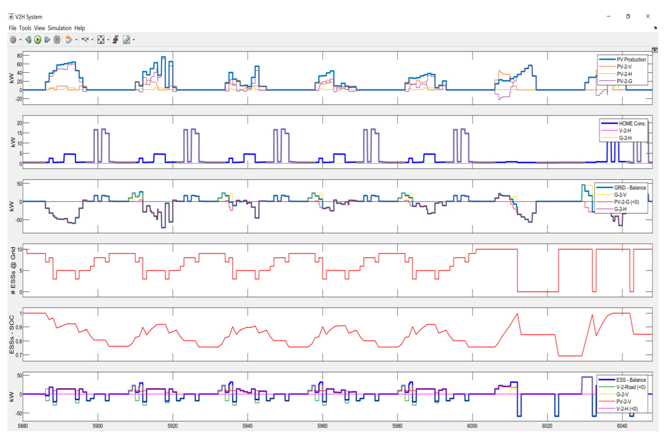Click the Step Forward icon
Image resolution: width=667 pixels, height=440 pixels.
[47, 40]
